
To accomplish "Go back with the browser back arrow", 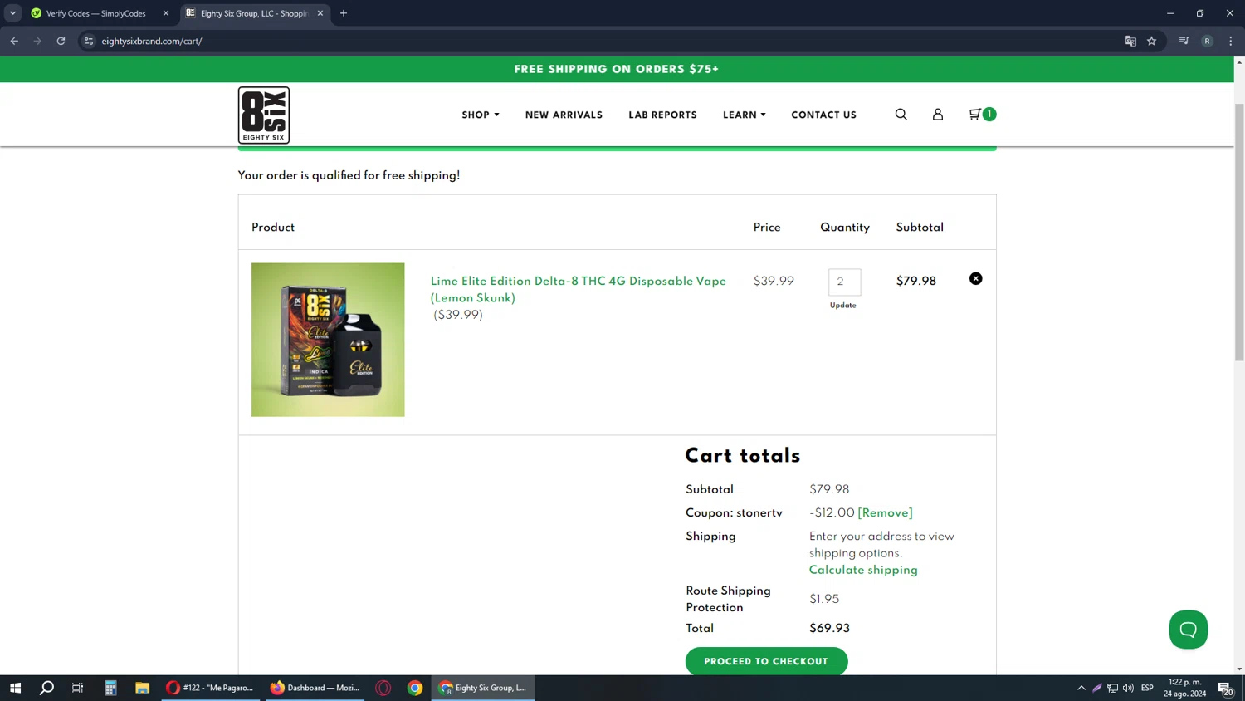I will [x=14, y=41].
